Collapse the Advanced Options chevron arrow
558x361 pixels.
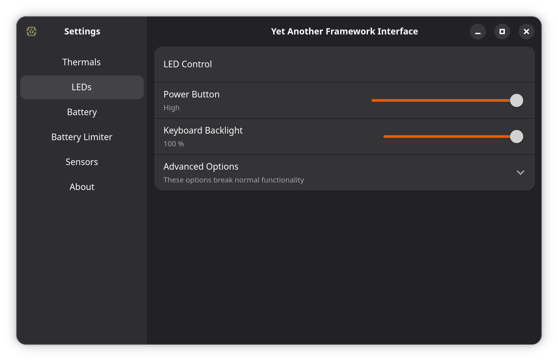point(521,172)
